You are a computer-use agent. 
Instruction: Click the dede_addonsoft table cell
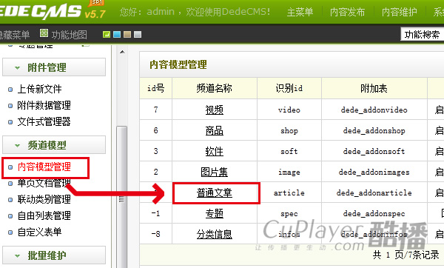coord(374,151)
